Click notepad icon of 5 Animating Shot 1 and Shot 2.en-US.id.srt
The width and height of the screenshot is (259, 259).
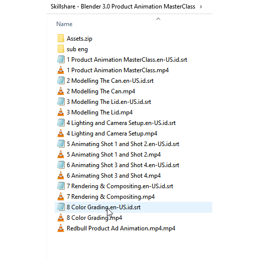click(x=61, y=144)
